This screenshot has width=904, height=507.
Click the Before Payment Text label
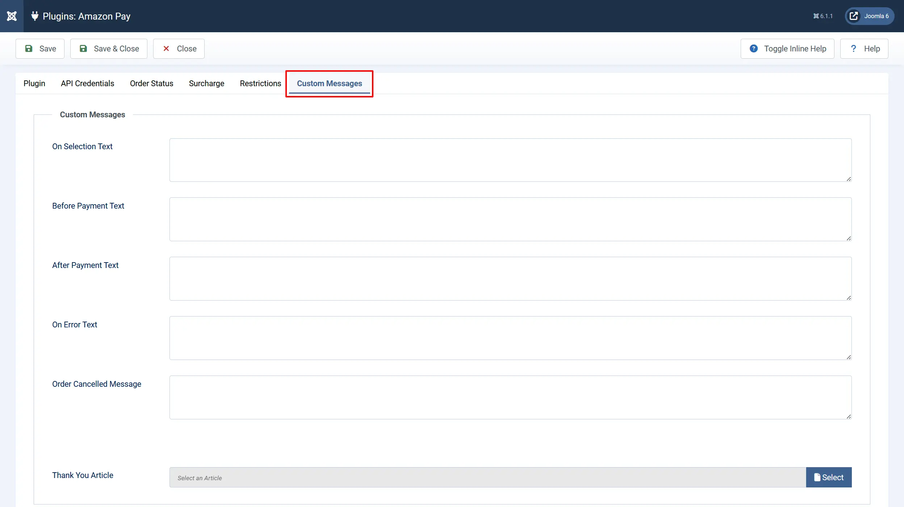point(88,206)
